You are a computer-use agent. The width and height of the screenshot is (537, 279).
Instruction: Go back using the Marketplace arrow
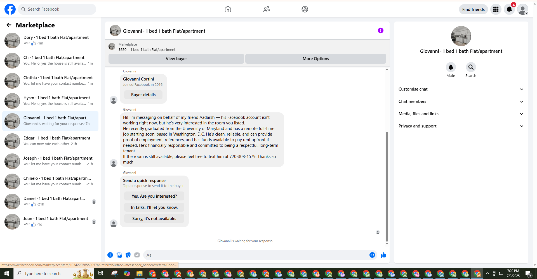(x=9, y=25)
